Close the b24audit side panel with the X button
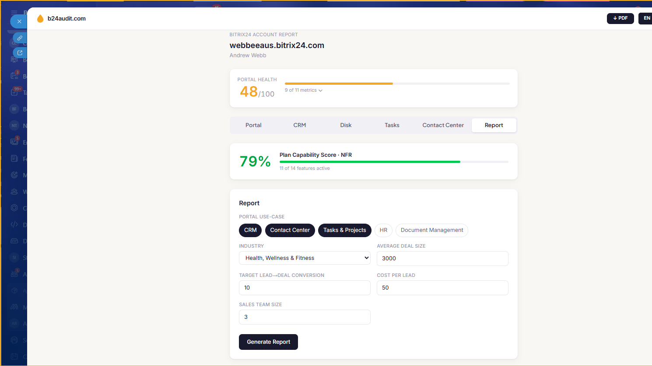The height and width of the screenshot is (366, 652). [19, 21]
